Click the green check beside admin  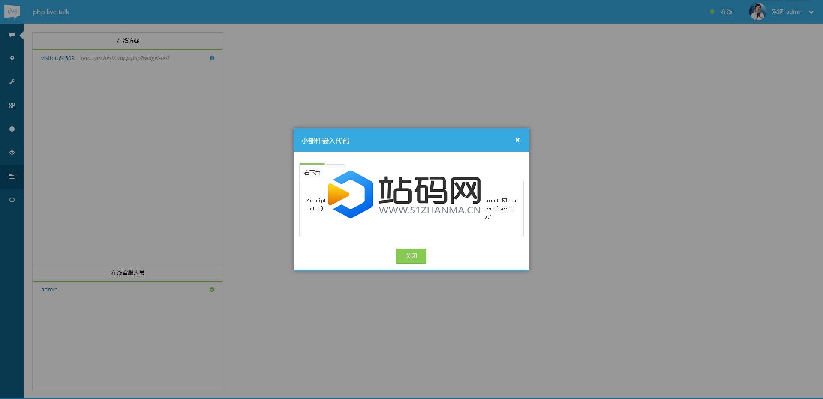pyautogui.click(x=212, y=290)
